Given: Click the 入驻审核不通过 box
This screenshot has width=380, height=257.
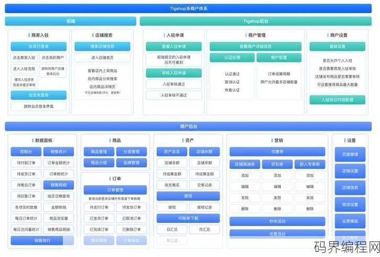Looking at the screenshot, I should (173, 95).
